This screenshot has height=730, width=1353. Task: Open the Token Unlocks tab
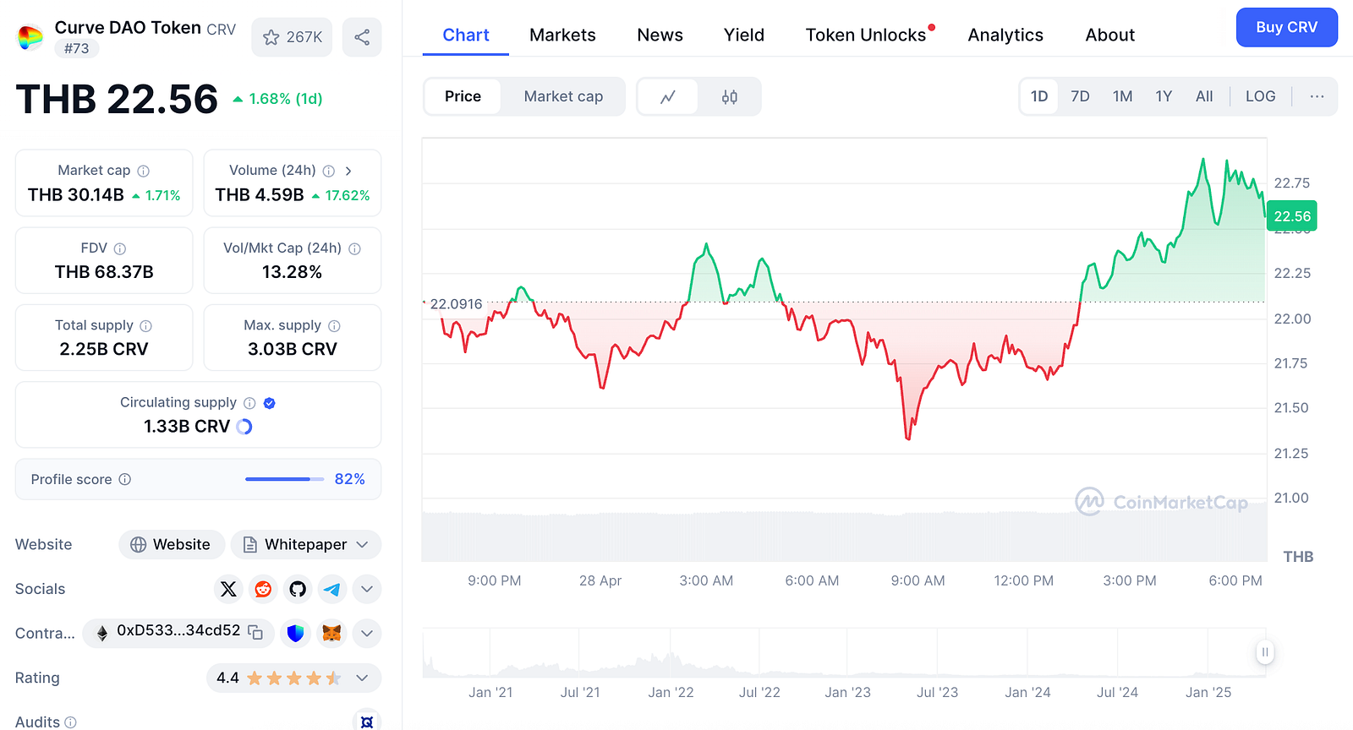tap(866, 35)
